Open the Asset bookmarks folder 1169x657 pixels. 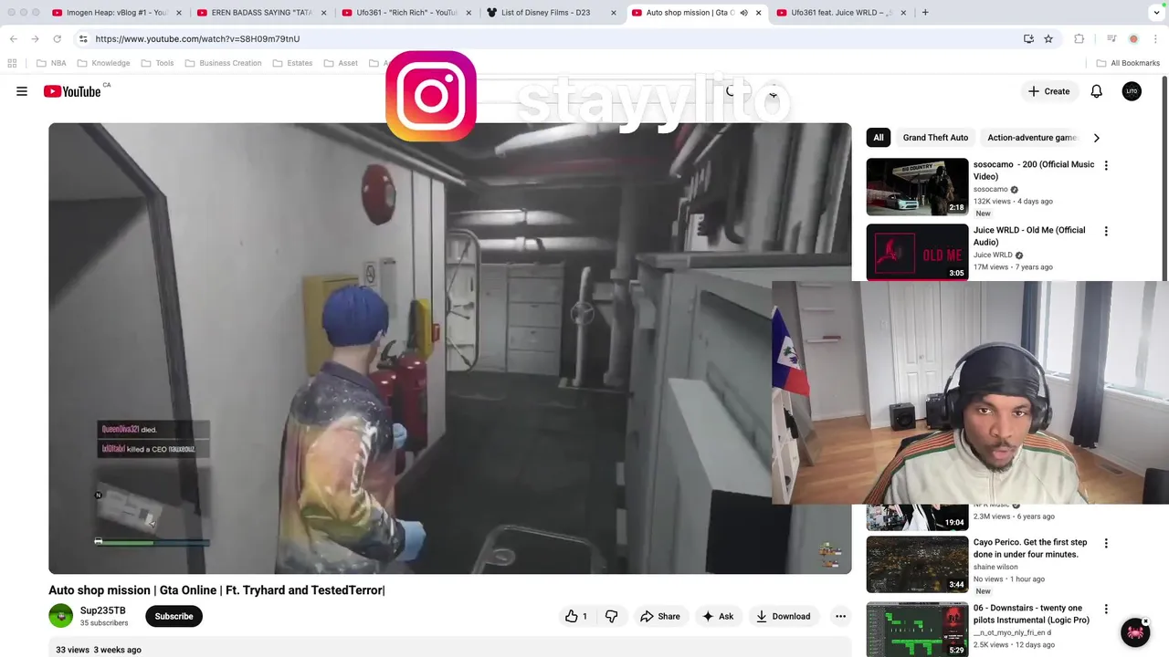341,63
